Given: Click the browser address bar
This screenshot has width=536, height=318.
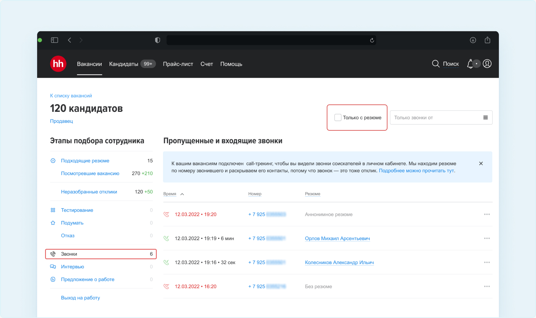Looking at the screenshot, I should (x=271, y=40).
